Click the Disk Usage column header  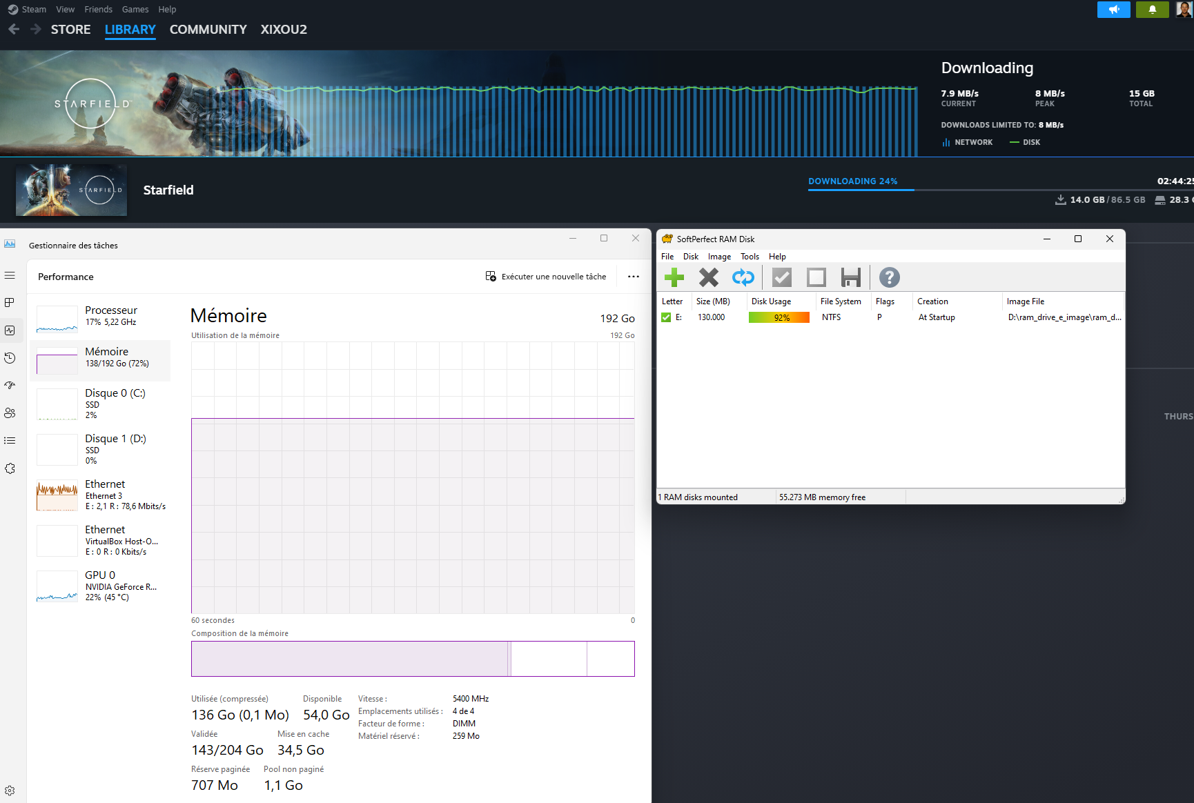[771, 301]
